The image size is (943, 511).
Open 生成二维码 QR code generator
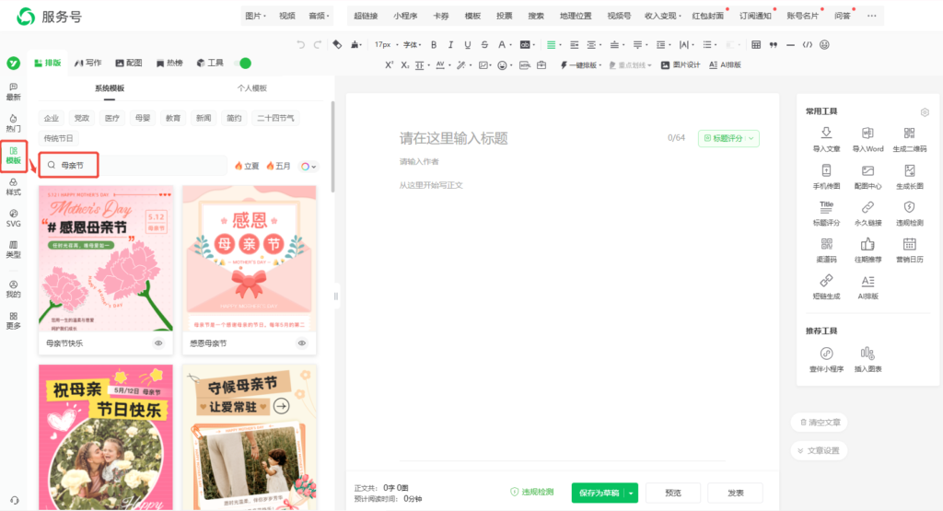[x=909, y=139]
